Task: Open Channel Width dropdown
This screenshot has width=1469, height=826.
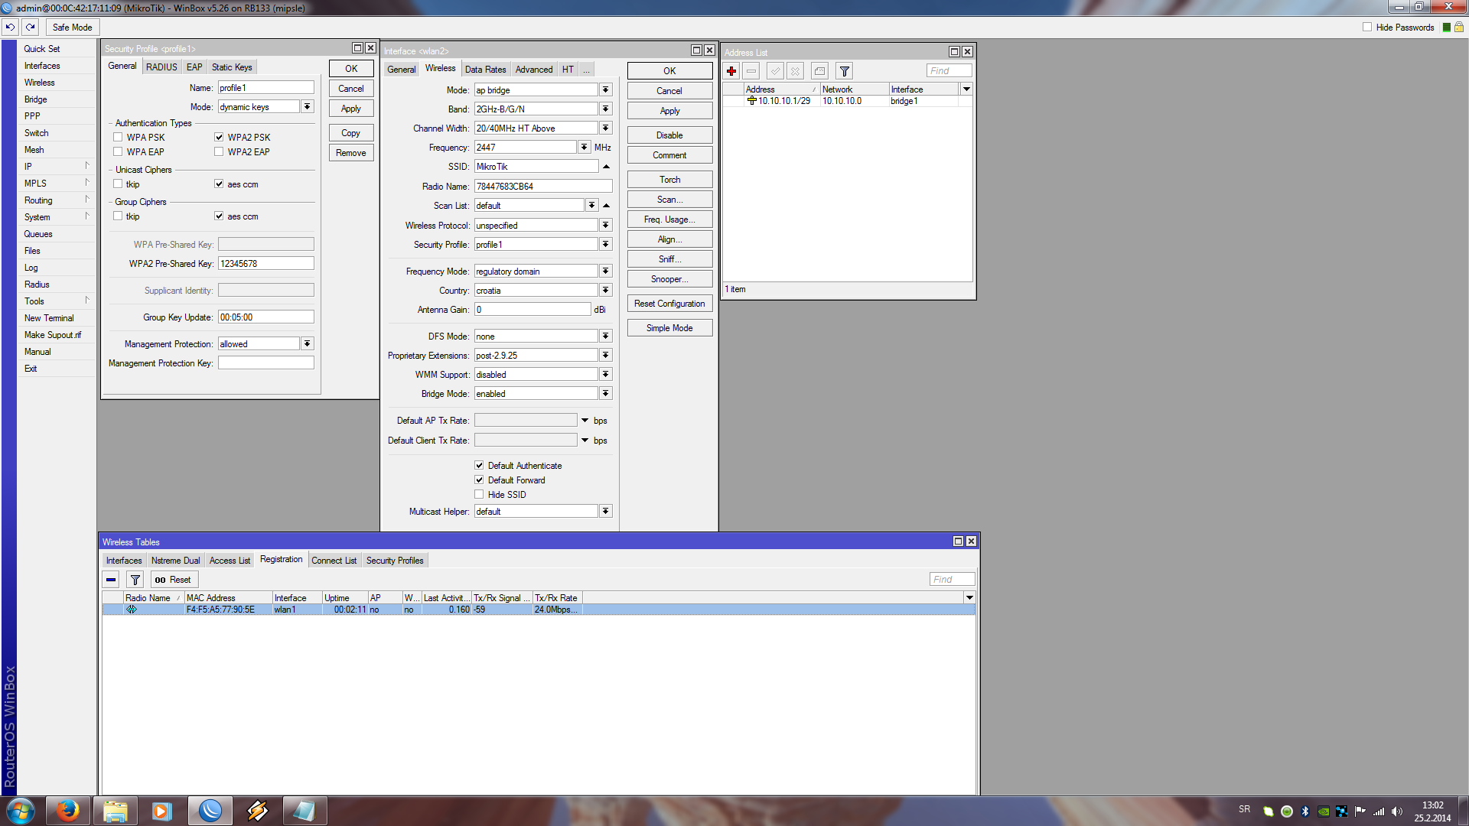Action: (x=606, y=128)
